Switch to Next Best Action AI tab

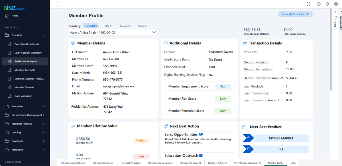[x=217, y=163]
